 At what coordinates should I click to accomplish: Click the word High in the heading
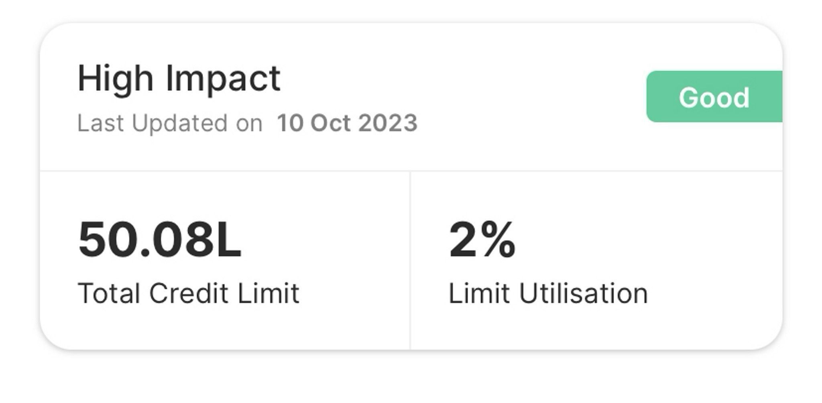115,79
